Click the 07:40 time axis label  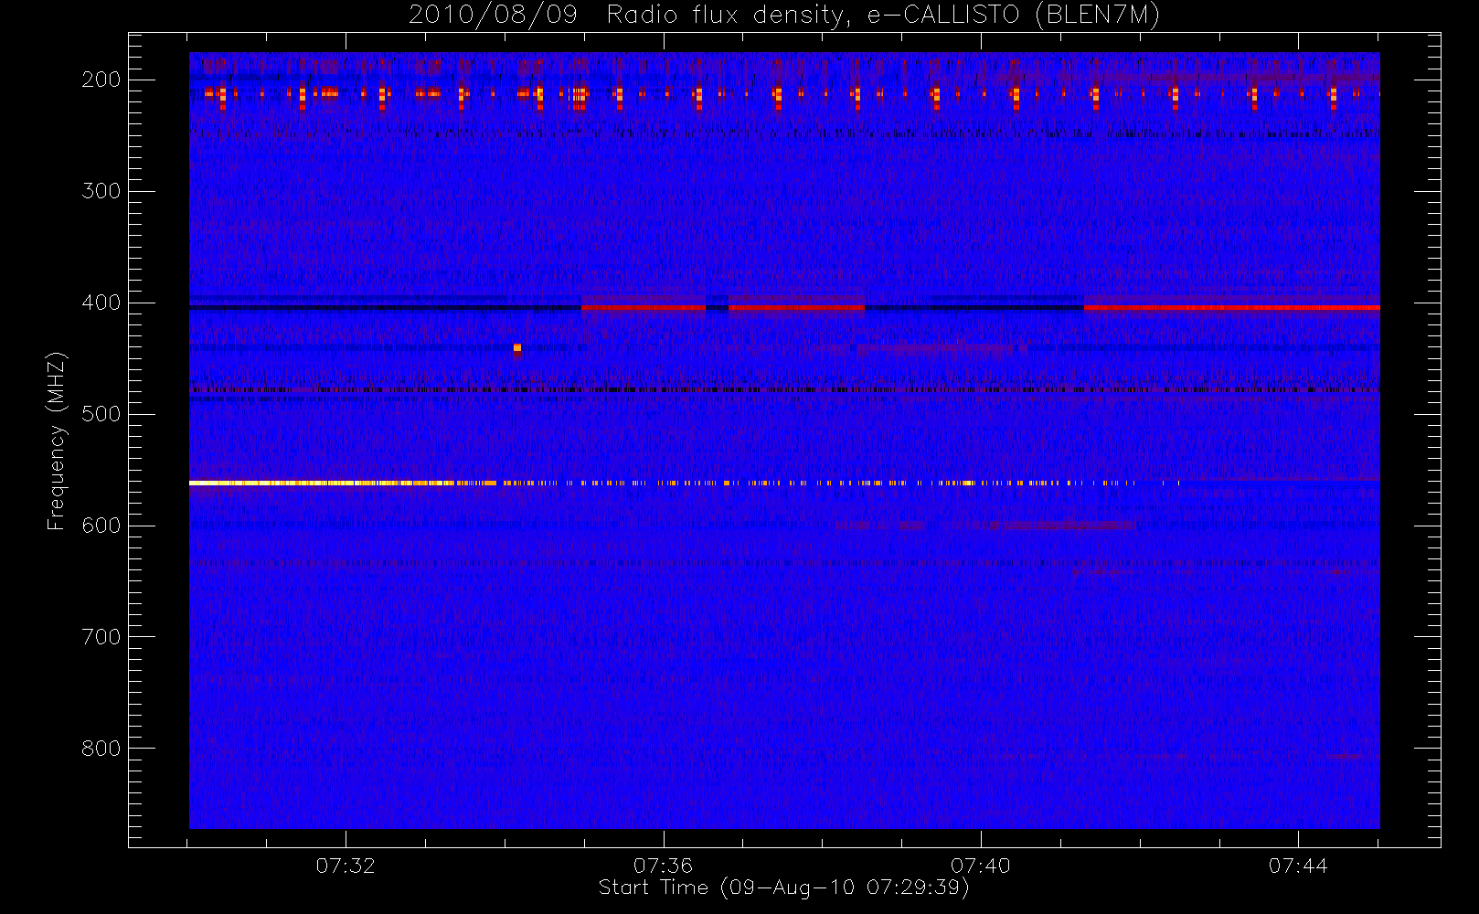click(980, 866)
